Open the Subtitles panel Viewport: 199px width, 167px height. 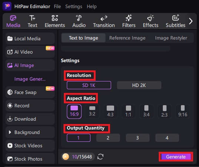[x=176, y=22]
